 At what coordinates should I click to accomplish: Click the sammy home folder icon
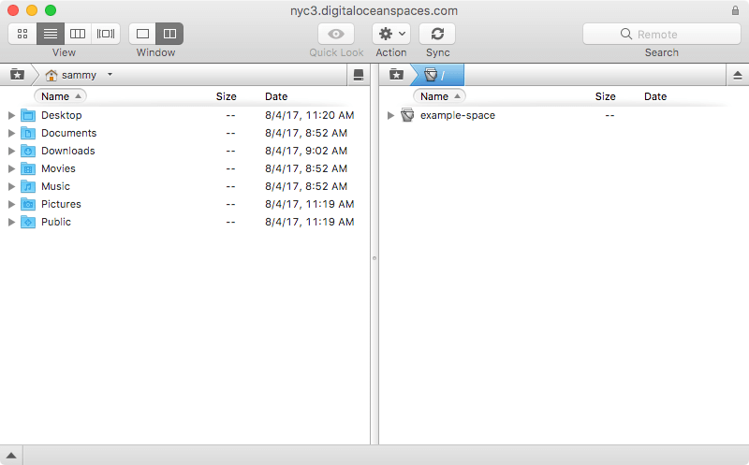[x=51, y=75]
